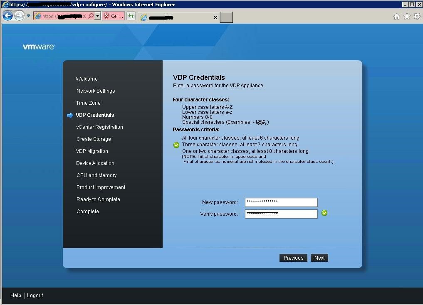Maximize the Internet Explorer window
Screen dimensions: 423x305
coord(412,4)
